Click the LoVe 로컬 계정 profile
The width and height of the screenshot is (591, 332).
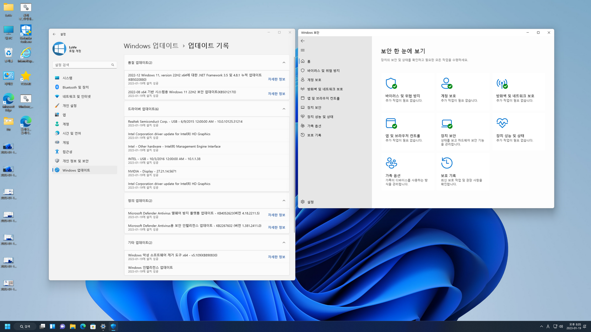(67, 49)
